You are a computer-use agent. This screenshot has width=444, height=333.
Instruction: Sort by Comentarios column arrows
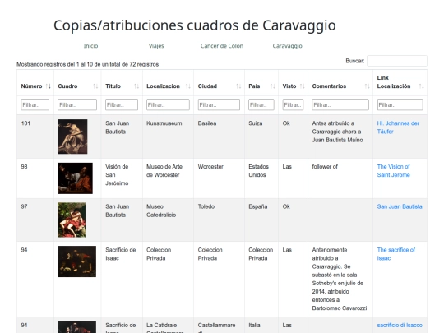[x=367, y=86]
